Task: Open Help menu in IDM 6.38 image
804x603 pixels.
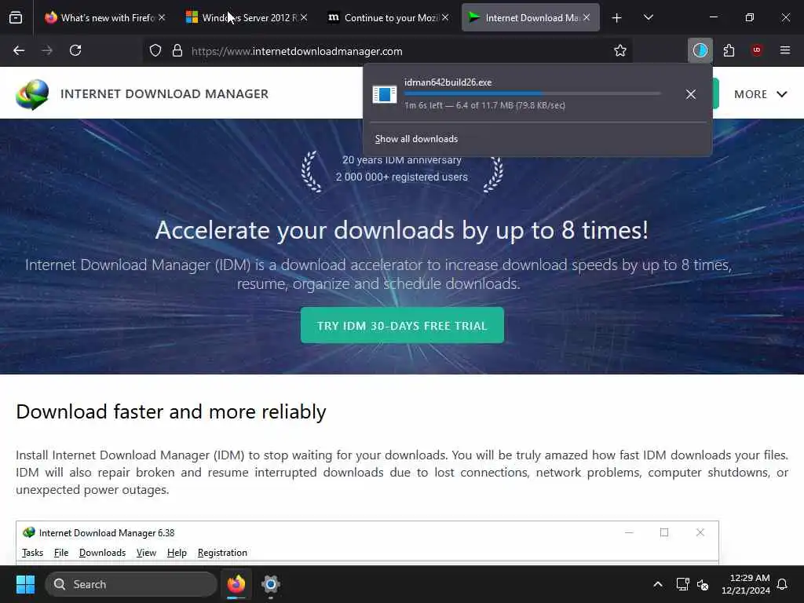Action: tap(177, 553)
